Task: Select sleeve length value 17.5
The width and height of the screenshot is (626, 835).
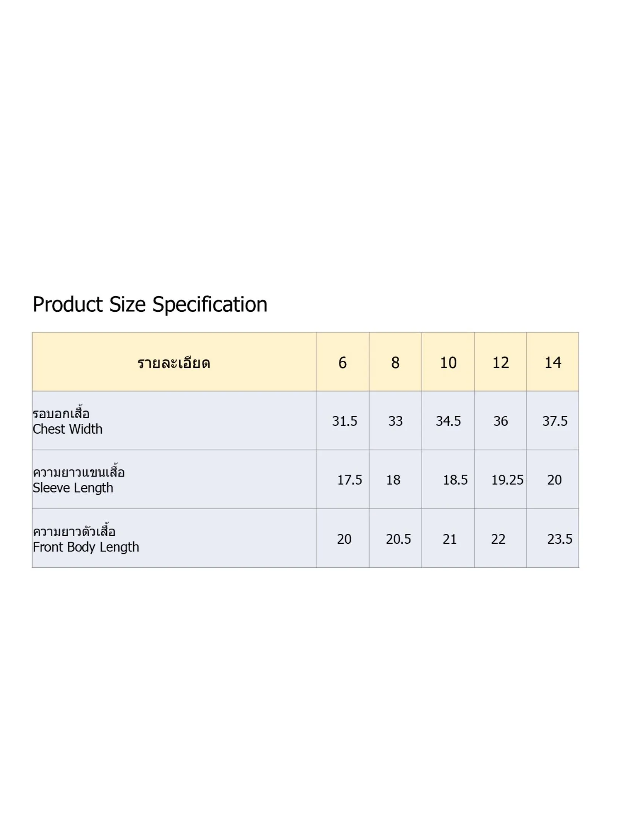Action: pyautogui.click(x=349, y=480)
